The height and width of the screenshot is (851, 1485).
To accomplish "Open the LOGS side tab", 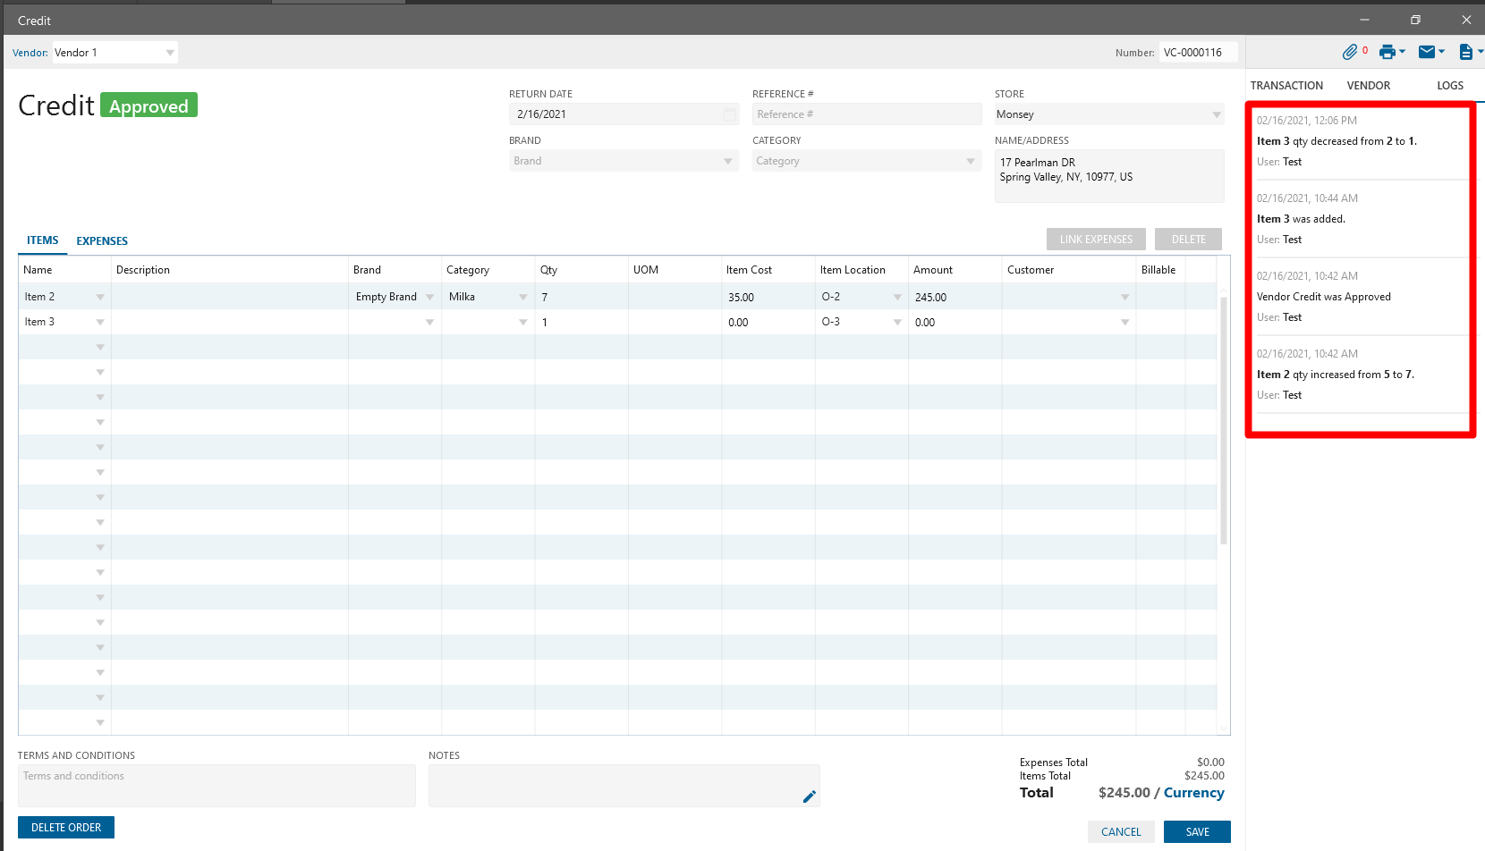I will pyautogui.click(x=1450, y=86).
